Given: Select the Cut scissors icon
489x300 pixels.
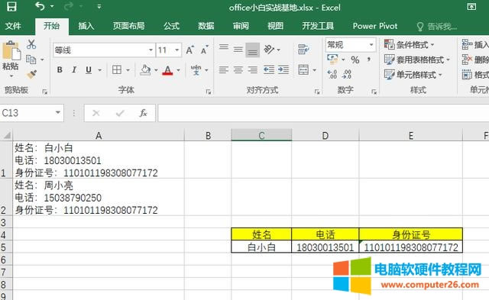Looking at the screenshot, I should (x=31, y=44).
